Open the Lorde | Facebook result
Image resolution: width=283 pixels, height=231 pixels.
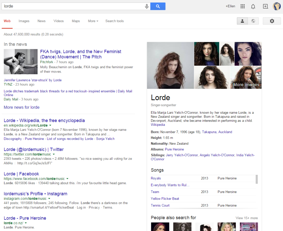click(x=21, y=174)
